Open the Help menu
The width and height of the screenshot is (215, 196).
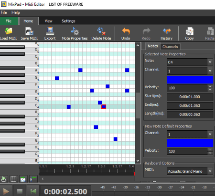click(16, 12)
